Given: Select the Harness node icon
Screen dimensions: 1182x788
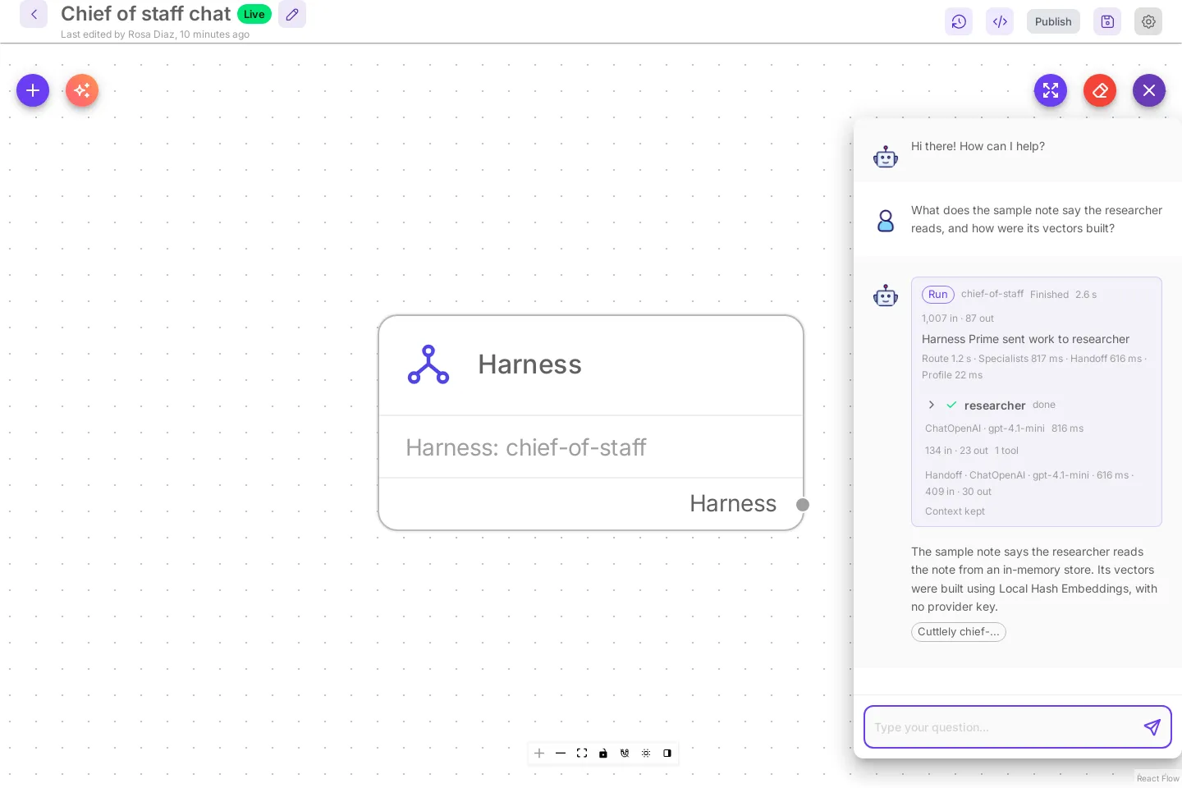Looking at the screenshot, I should tap(428, 364).
